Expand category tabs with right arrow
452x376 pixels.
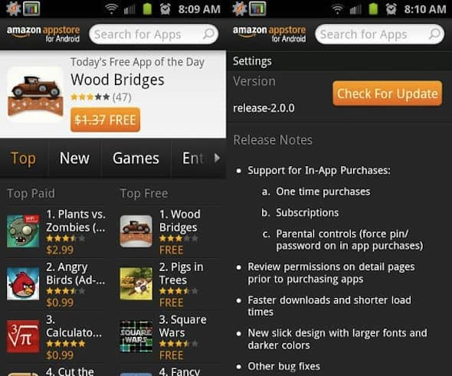pyautogui.click(x=217, y=158)
